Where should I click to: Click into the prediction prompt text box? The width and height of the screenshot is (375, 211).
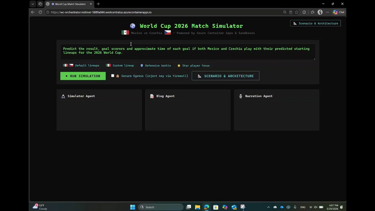tap(188, 52)
